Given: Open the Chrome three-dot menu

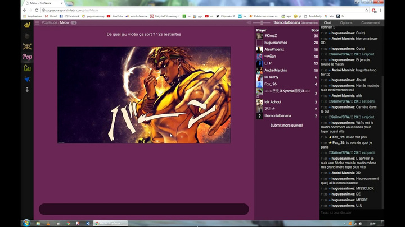Looking at the screenshot, I should (x=380, y=10).
